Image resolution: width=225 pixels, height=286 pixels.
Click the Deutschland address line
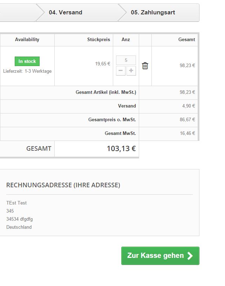click(x=19, y=227)
